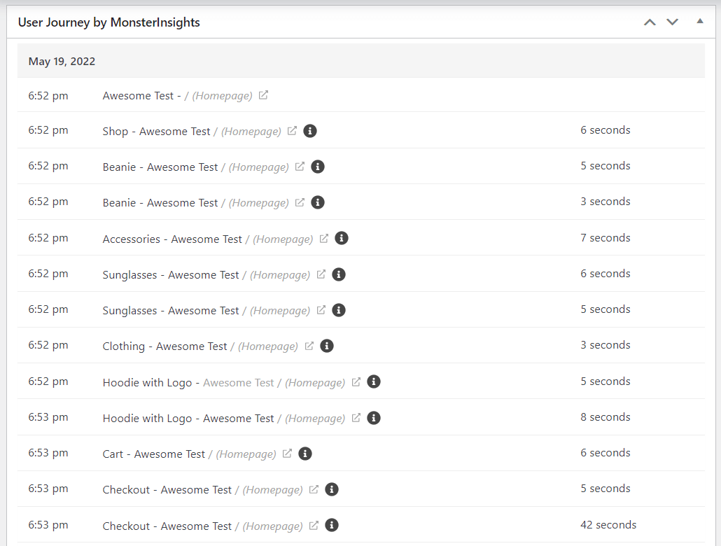Click the info icon next to Clothing - Awesome Test
Viewport: 721px width, 546px height.
(326, 345)
